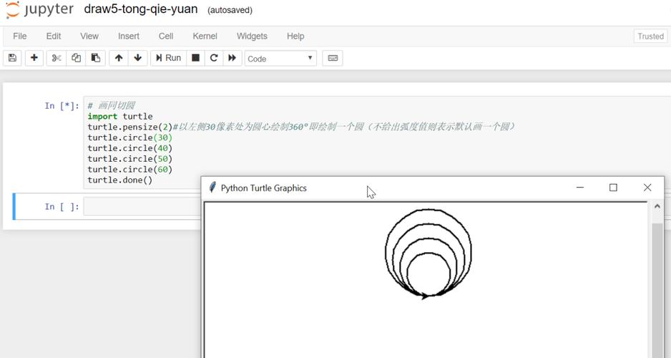Click the turtle.circle(40) code line
The image size is (671, 358).
pos(130,148)
